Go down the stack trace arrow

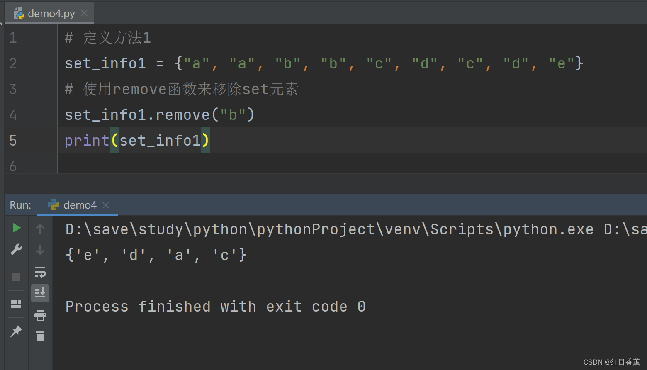point(40,250)
